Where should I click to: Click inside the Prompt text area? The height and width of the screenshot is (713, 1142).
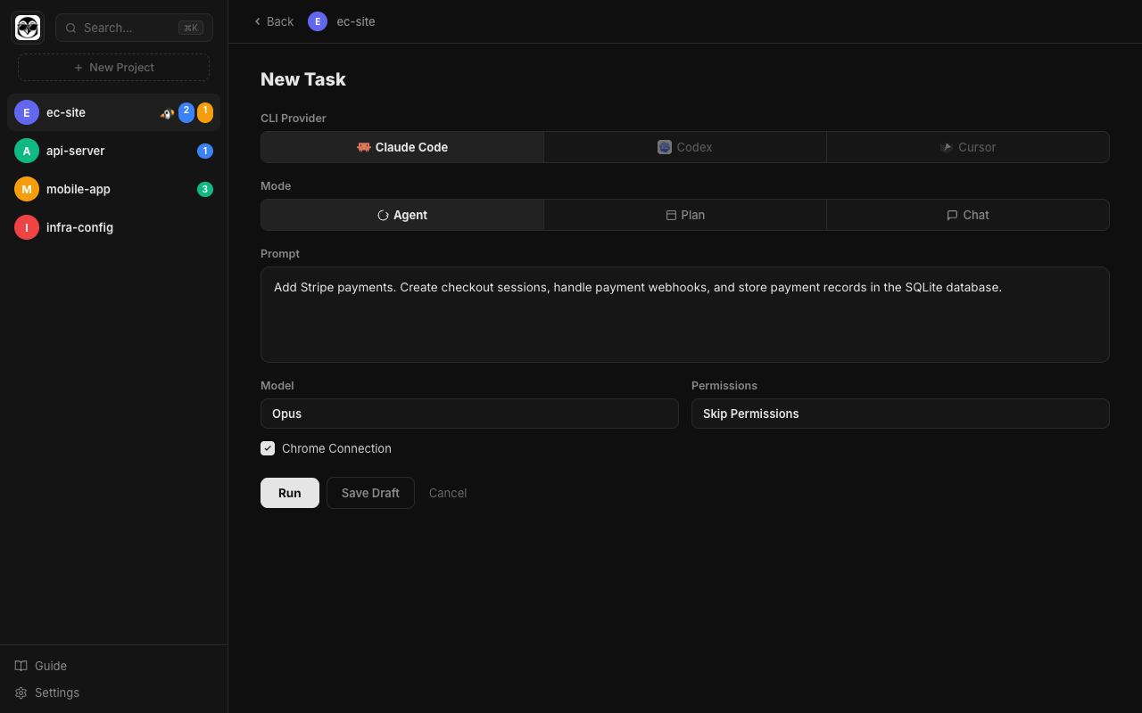(x=685, y=314)
